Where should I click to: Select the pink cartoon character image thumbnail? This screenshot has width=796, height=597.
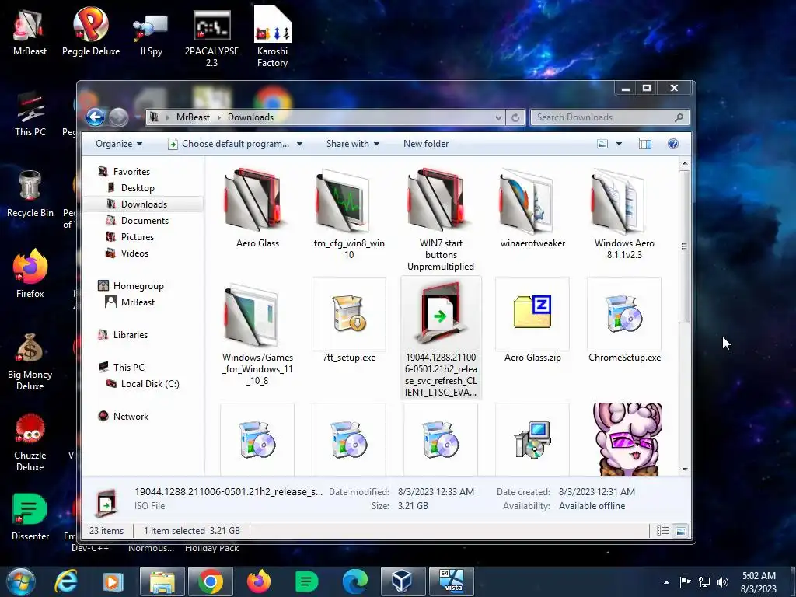point(627,439)
